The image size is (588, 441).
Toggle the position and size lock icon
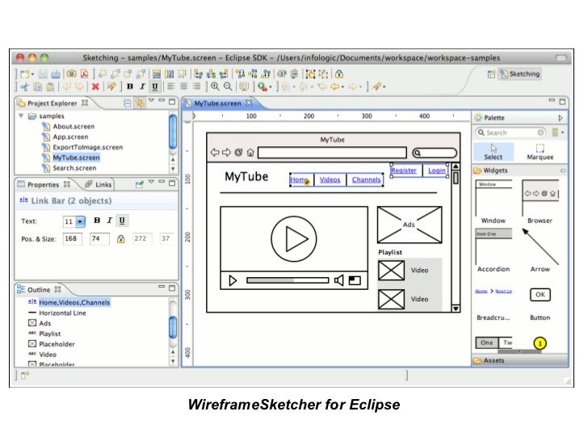[121, 239]
